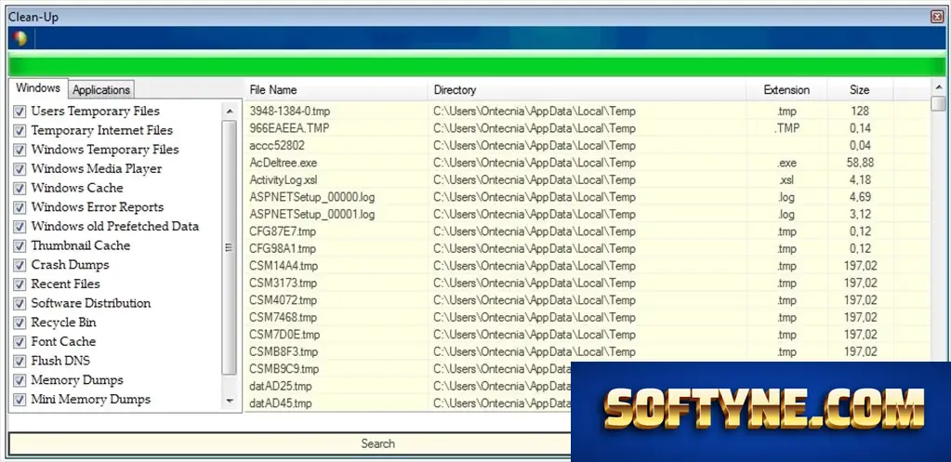Click the green progress bar

click(x=476, y=65)
